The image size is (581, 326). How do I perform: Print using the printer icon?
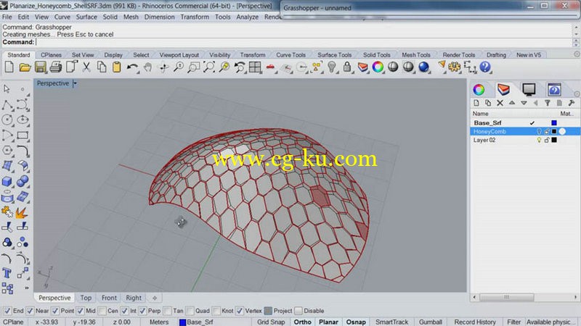[x=56, y=67]
